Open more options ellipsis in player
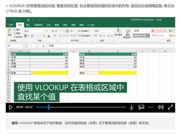 (151, 107)
